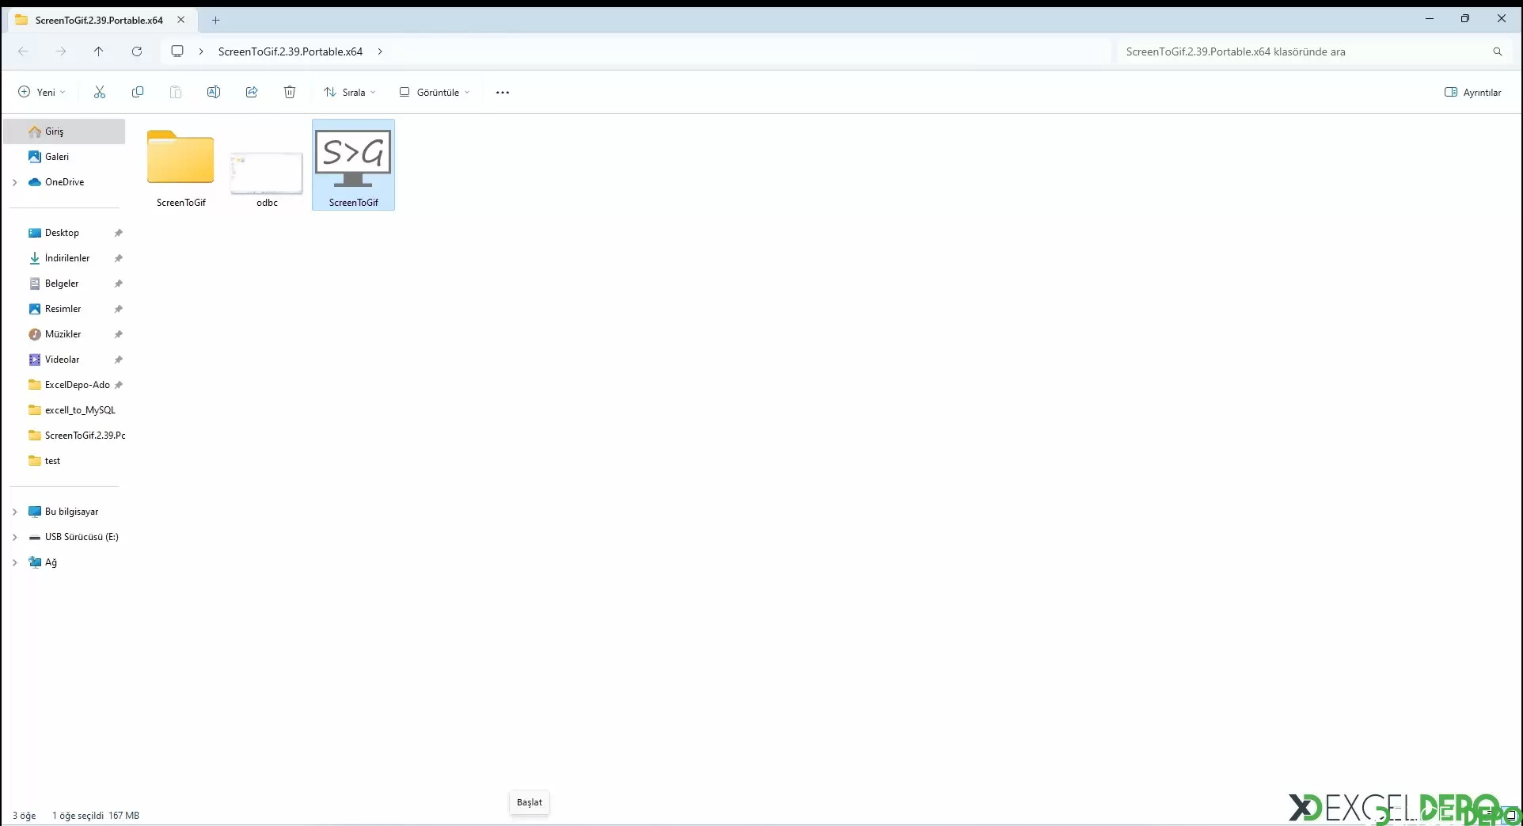
Task: Go forward with the right arrow
Action: [x=61, y=51]
